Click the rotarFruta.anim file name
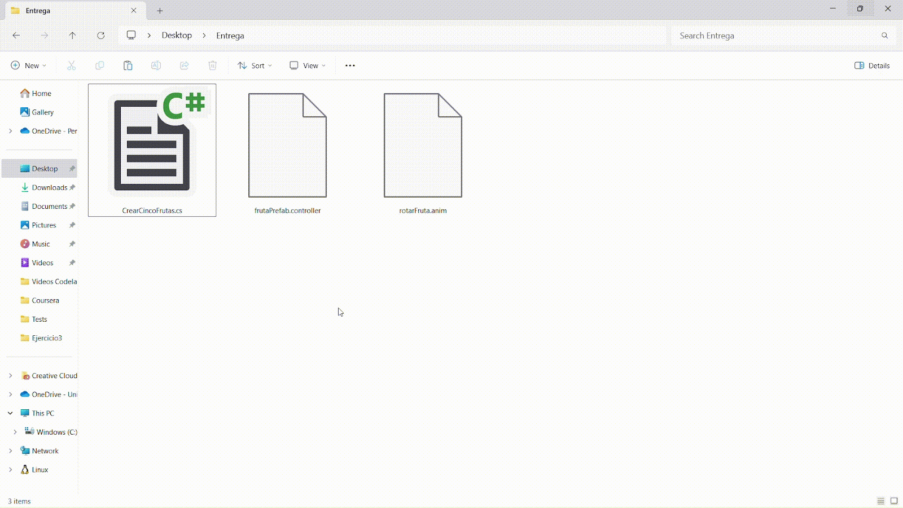The height and width of the screenshot is (508, 903). point(423,211)
